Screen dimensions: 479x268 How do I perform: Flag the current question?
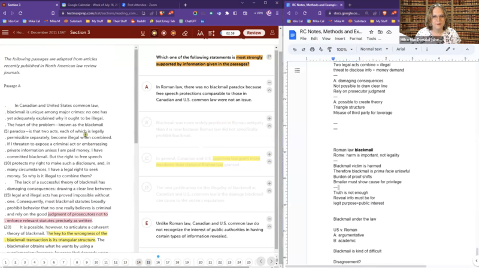click(x=269, y=57)
